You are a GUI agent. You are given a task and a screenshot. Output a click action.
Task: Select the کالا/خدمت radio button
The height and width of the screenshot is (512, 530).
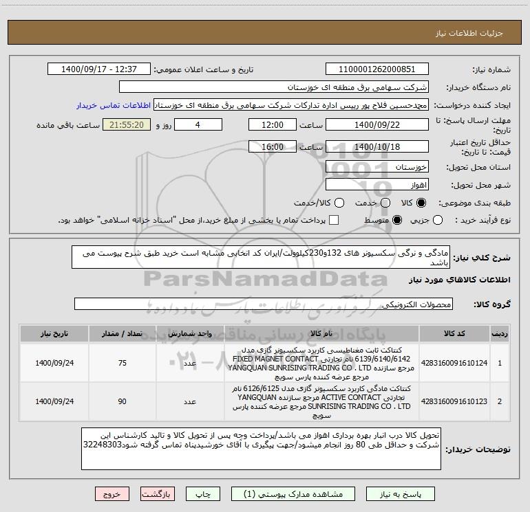point(339,203)
